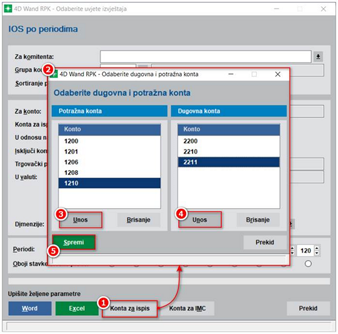Export report with the Excel button

[77, 309]
